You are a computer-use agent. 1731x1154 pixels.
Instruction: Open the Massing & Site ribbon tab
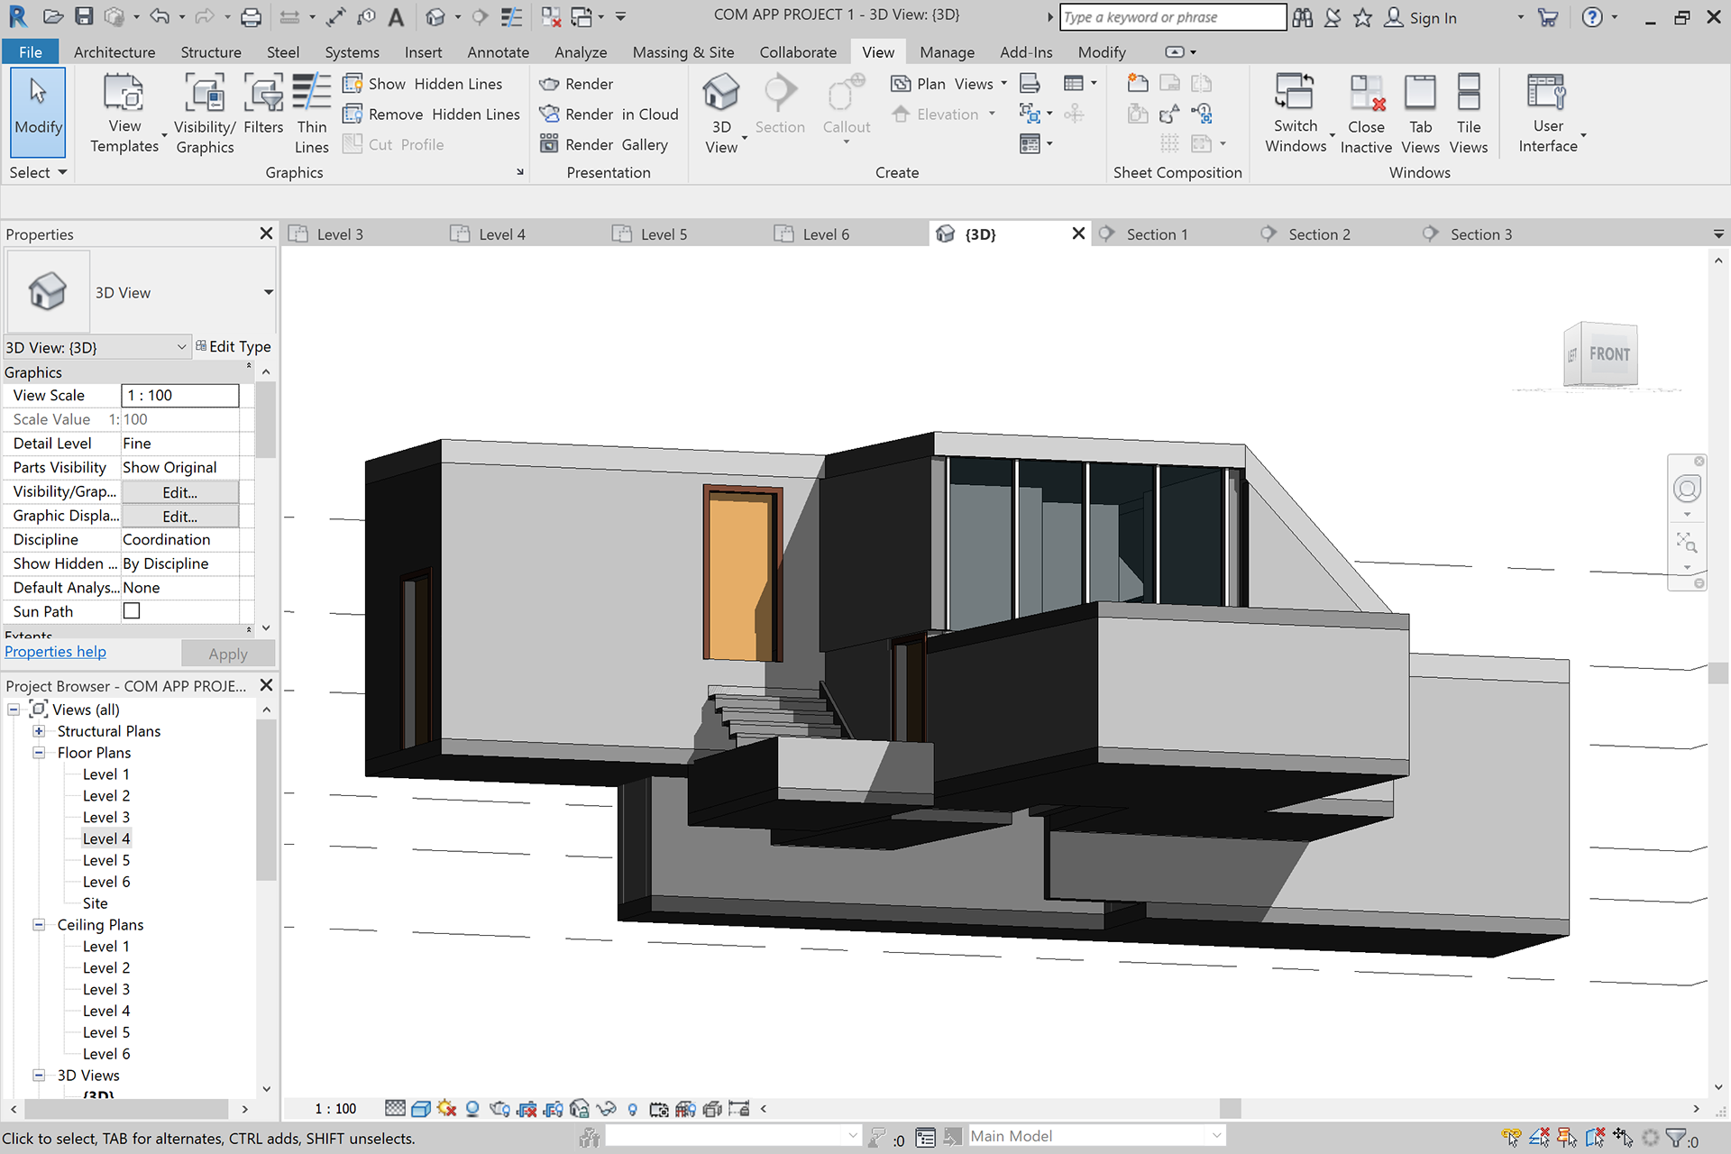coord(683,52)
